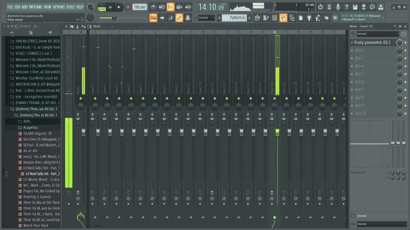Click Insert 16 volume fader handle
The width and height of the screenshot is (410, 230).
coord(277,132)
